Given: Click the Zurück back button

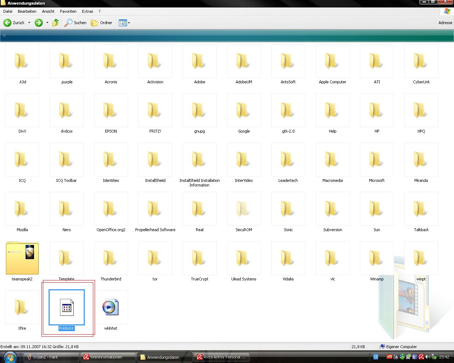Looking at the screenshot, I should pos(14,23).
